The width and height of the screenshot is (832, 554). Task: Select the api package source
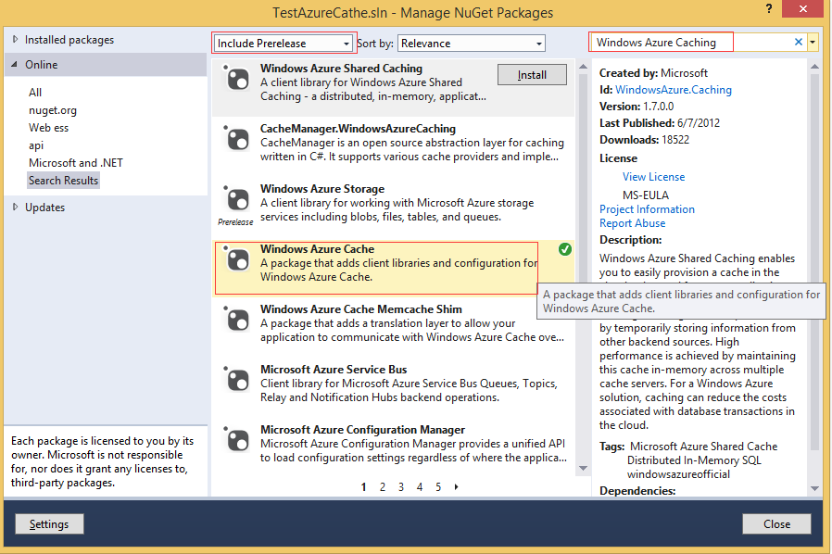(36, 145)
